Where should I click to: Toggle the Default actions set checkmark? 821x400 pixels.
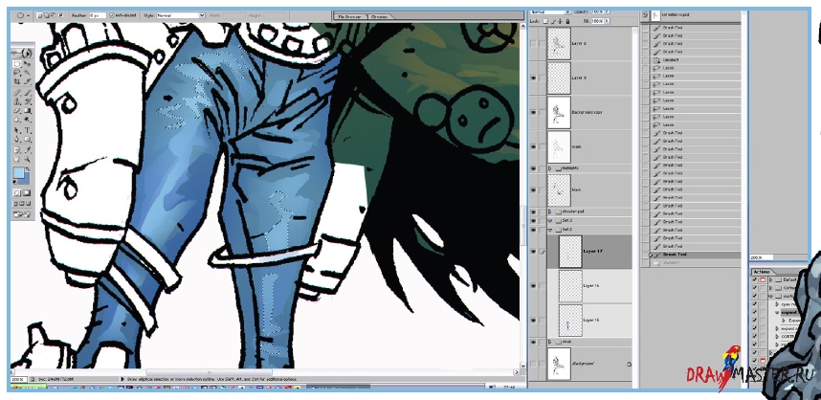[x=755, y=280]
